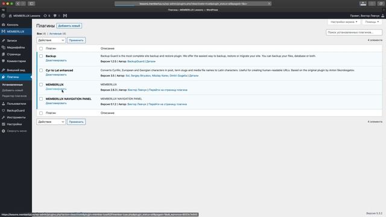Open Sergey Biryukov author link
This screenshot has width=386, height=217.
pos(141,76)
